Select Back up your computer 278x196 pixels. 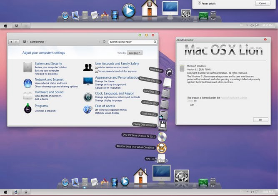pyautogui.click(x=47, y=71)
